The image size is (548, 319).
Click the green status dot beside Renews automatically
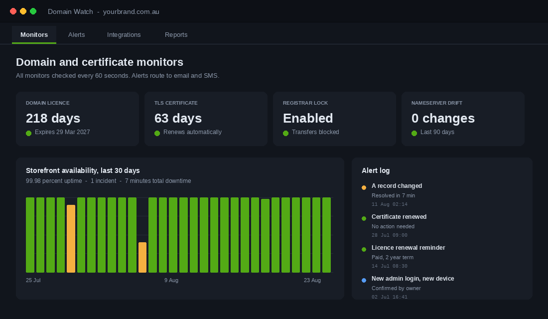point(157,133)
